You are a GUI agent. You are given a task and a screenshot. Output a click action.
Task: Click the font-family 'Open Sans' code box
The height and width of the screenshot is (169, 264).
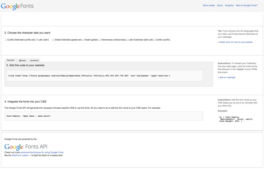104,116
